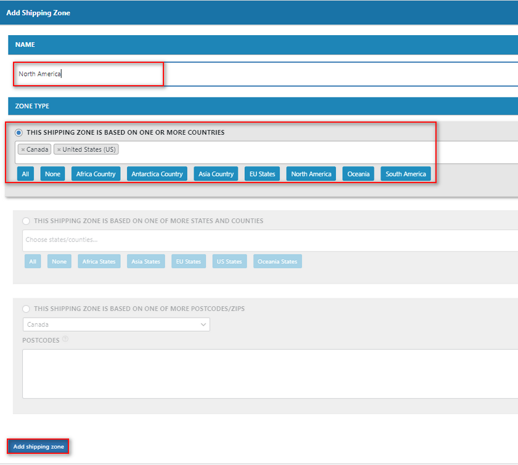Focus the zone name field with North America
The image size is (518, 465).
266,74
